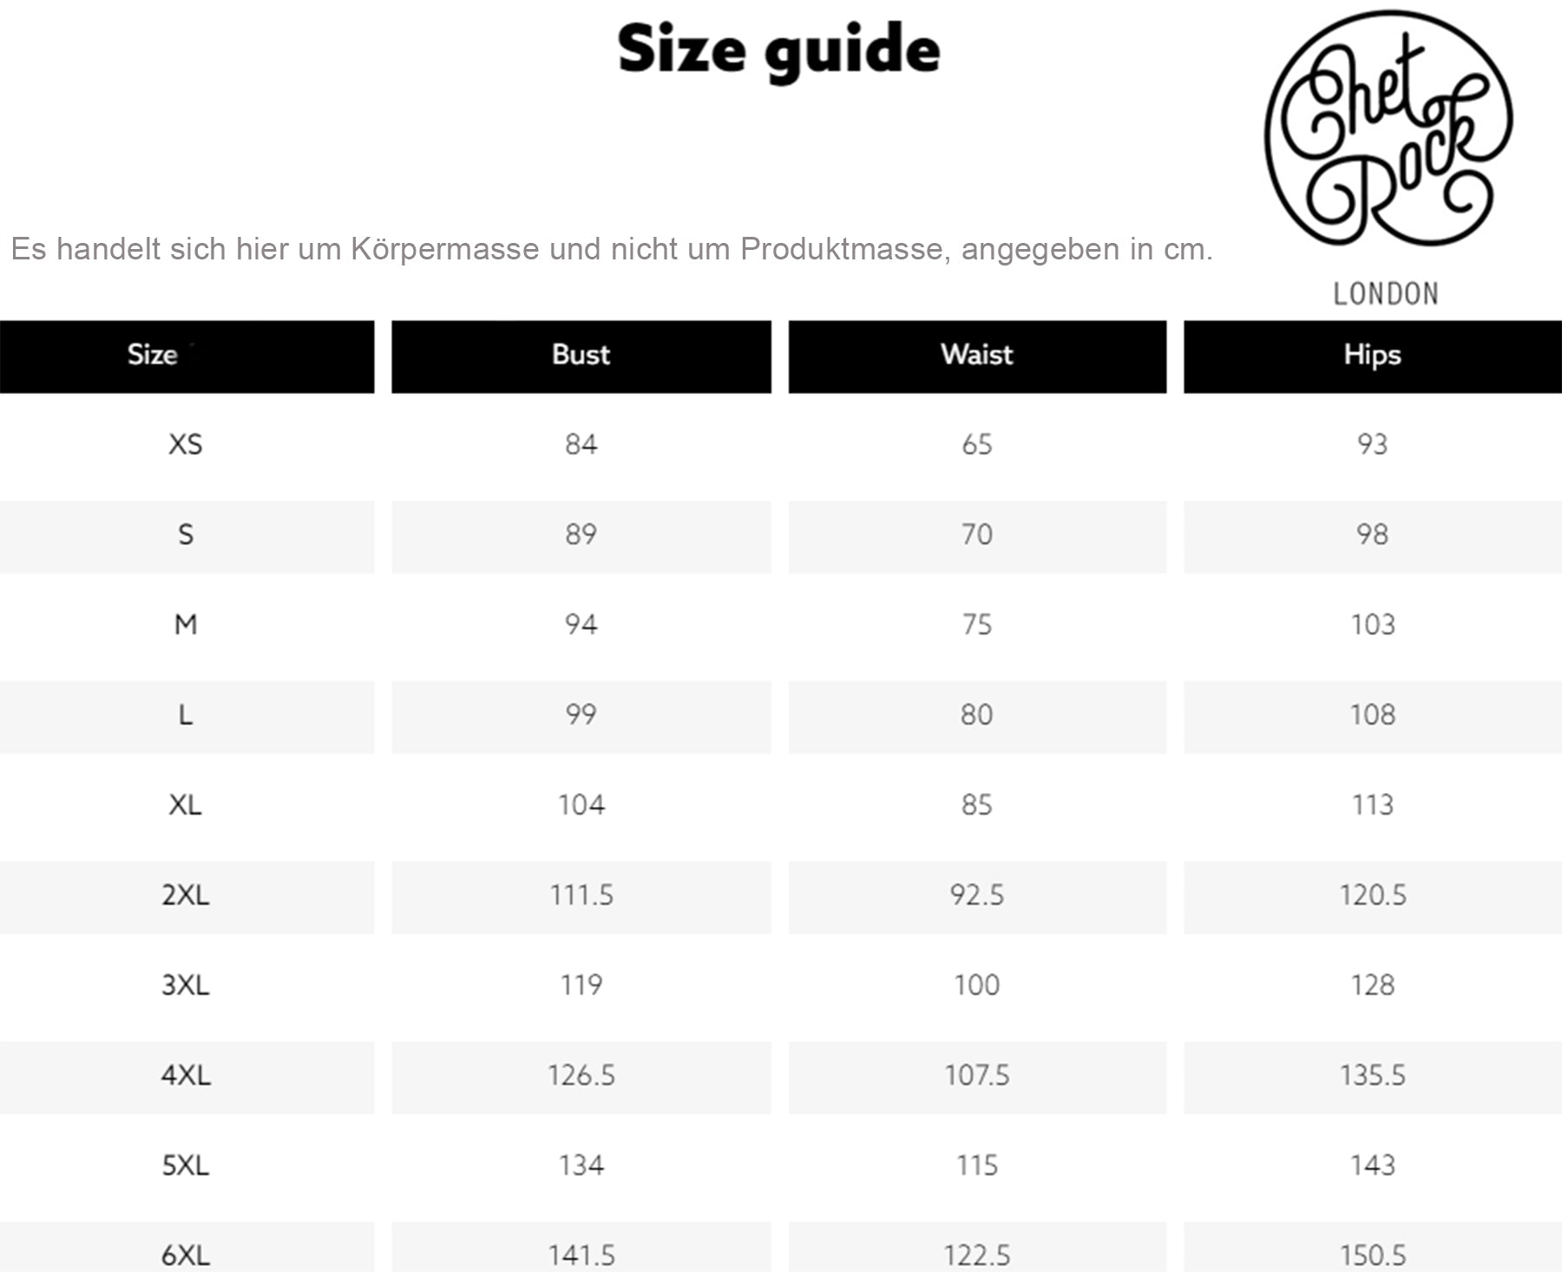Click the German body measurements note
Screen dimensions: 1562x1272
[x=612, y=250]
